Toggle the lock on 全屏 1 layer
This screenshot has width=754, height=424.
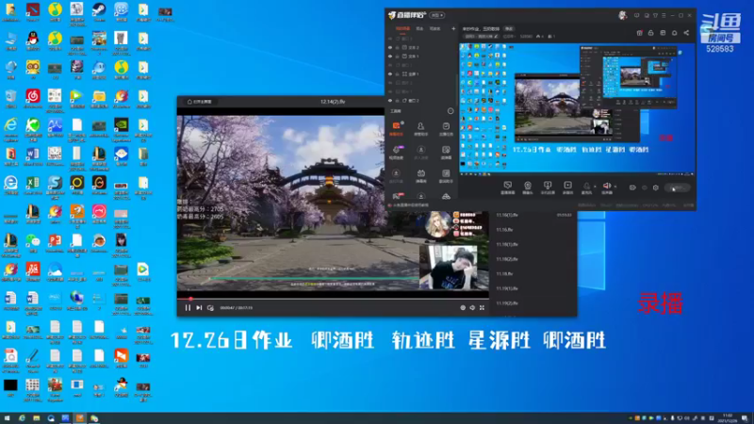(397, 74)
